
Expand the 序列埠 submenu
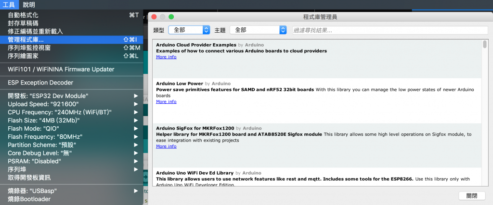72,169
